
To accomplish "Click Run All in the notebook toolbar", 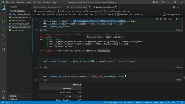I will pyautogui.click(x=62, y=14).
